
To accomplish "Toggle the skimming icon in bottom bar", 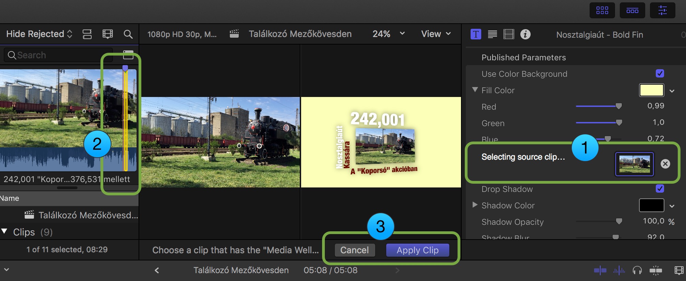I will pyautogui.click(x=600, y=270).
